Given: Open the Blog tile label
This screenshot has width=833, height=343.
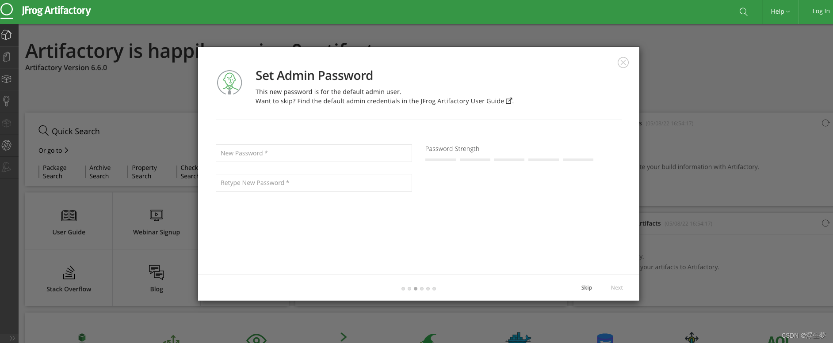Looking at the screenshot, I should pyautogui.click(x=157, y=289).
